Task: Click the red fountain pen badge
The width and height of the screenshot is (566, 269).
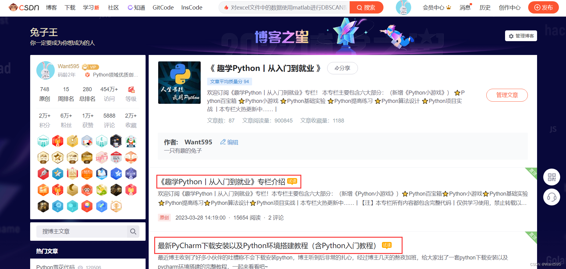Action: point(43,174)
